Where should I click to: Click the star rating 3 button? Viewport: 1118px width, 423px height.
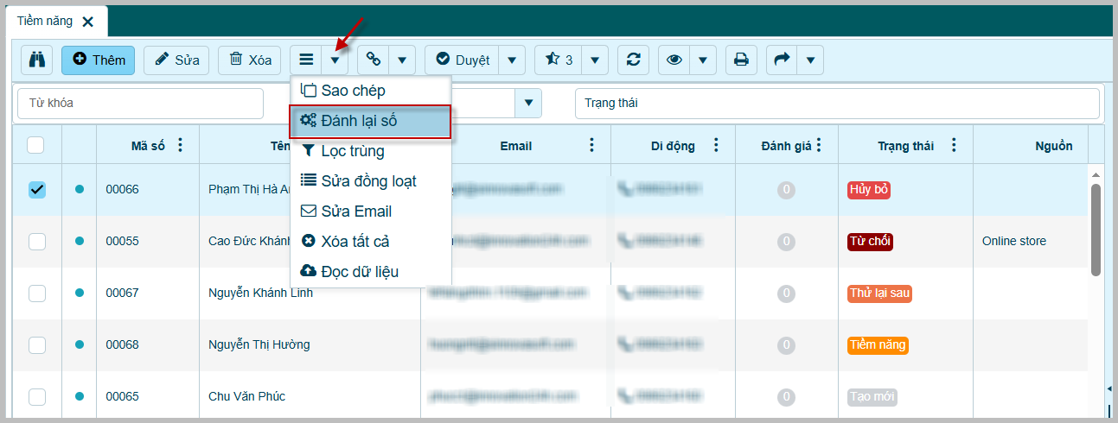tap(559, 60)
